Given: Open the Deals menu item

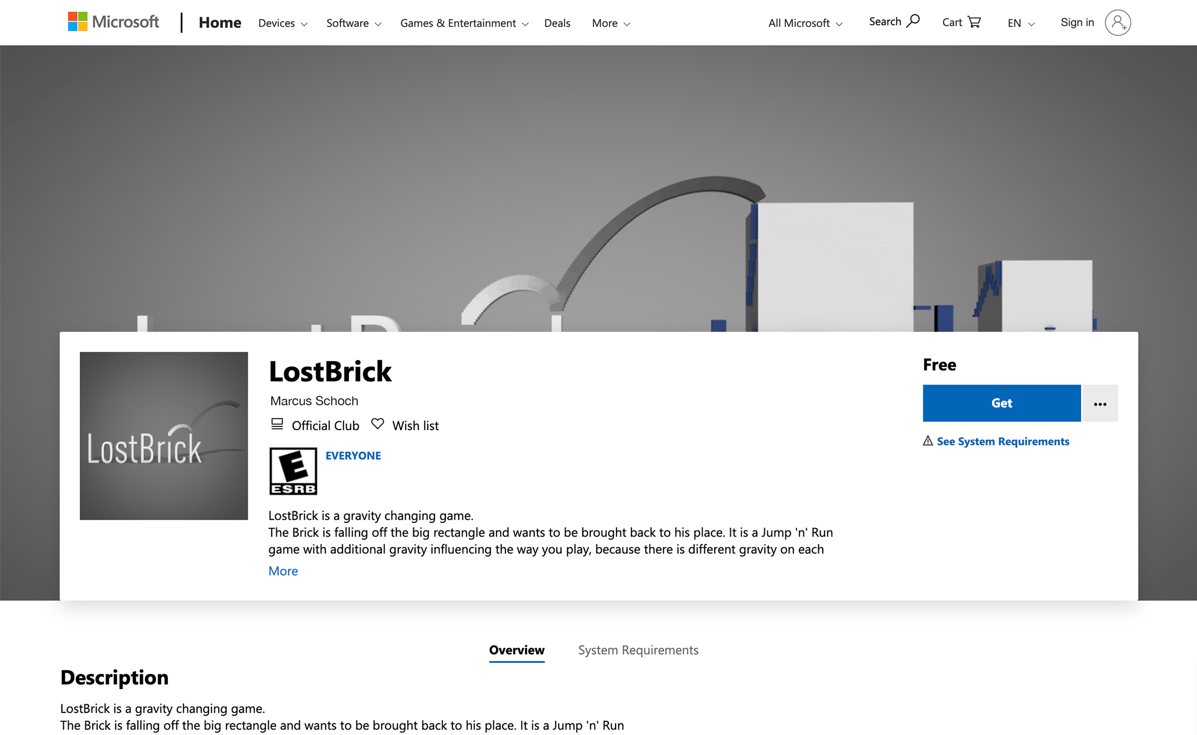Looking at the screenshot, I should (557, 23).
